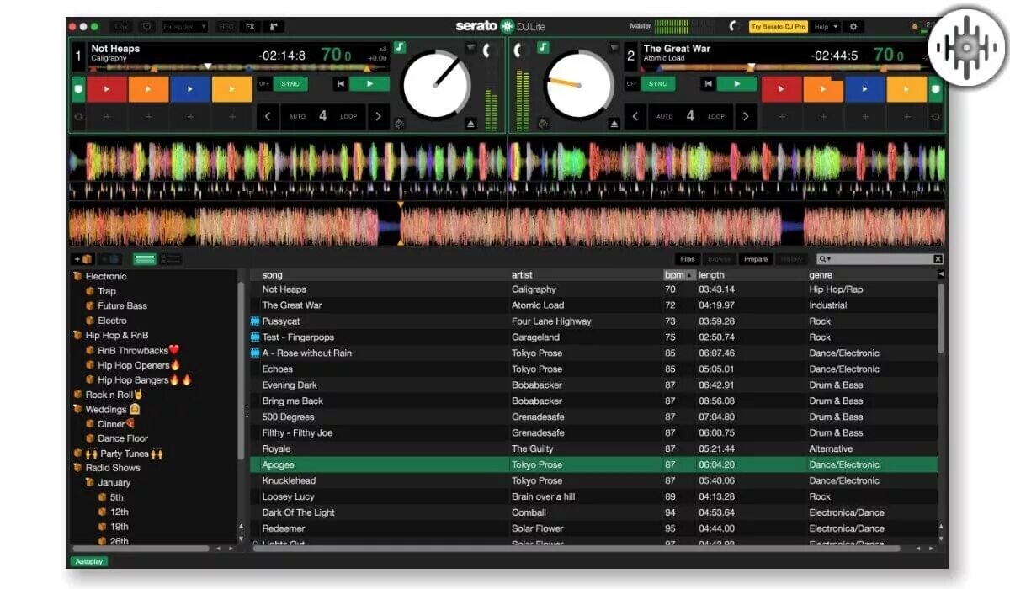Play deck 1 with green play button
Image resolution: width=1010 pixels, height=589 pixels.
pos(369,84)
